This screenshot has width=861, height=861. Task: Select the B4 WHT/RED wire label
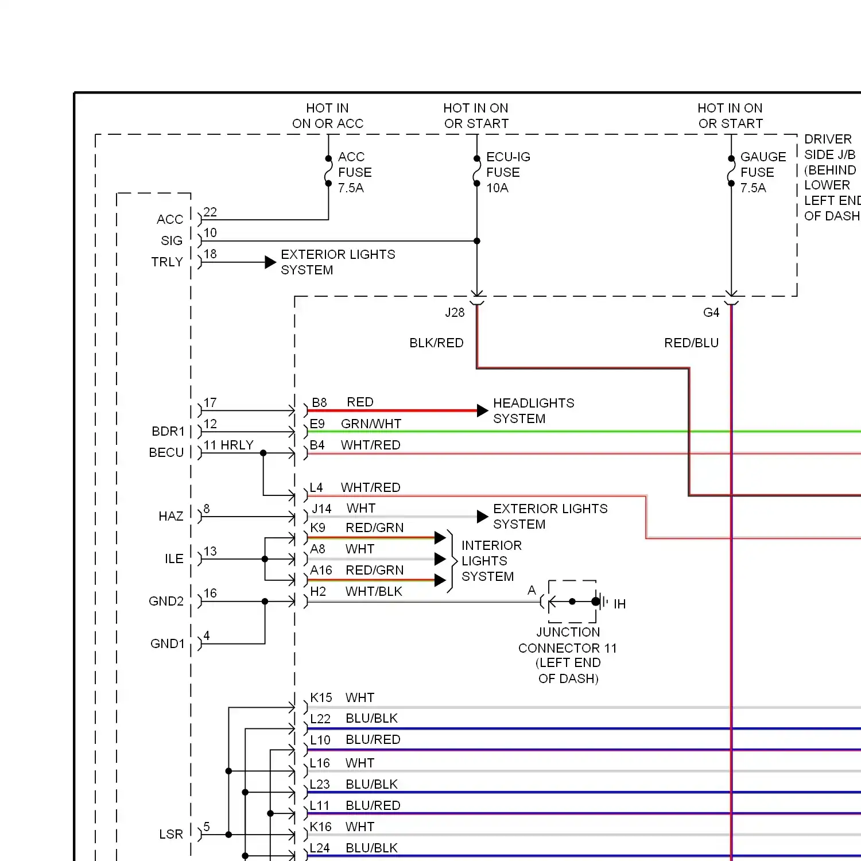pos(355,445)
